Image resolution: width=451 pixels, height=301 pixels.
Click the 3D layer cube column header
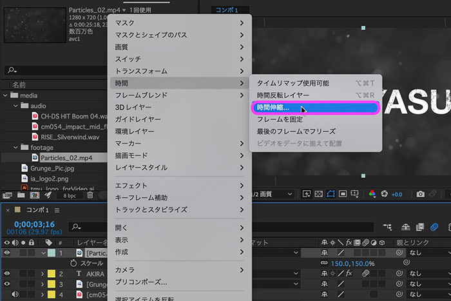(382, 242)
